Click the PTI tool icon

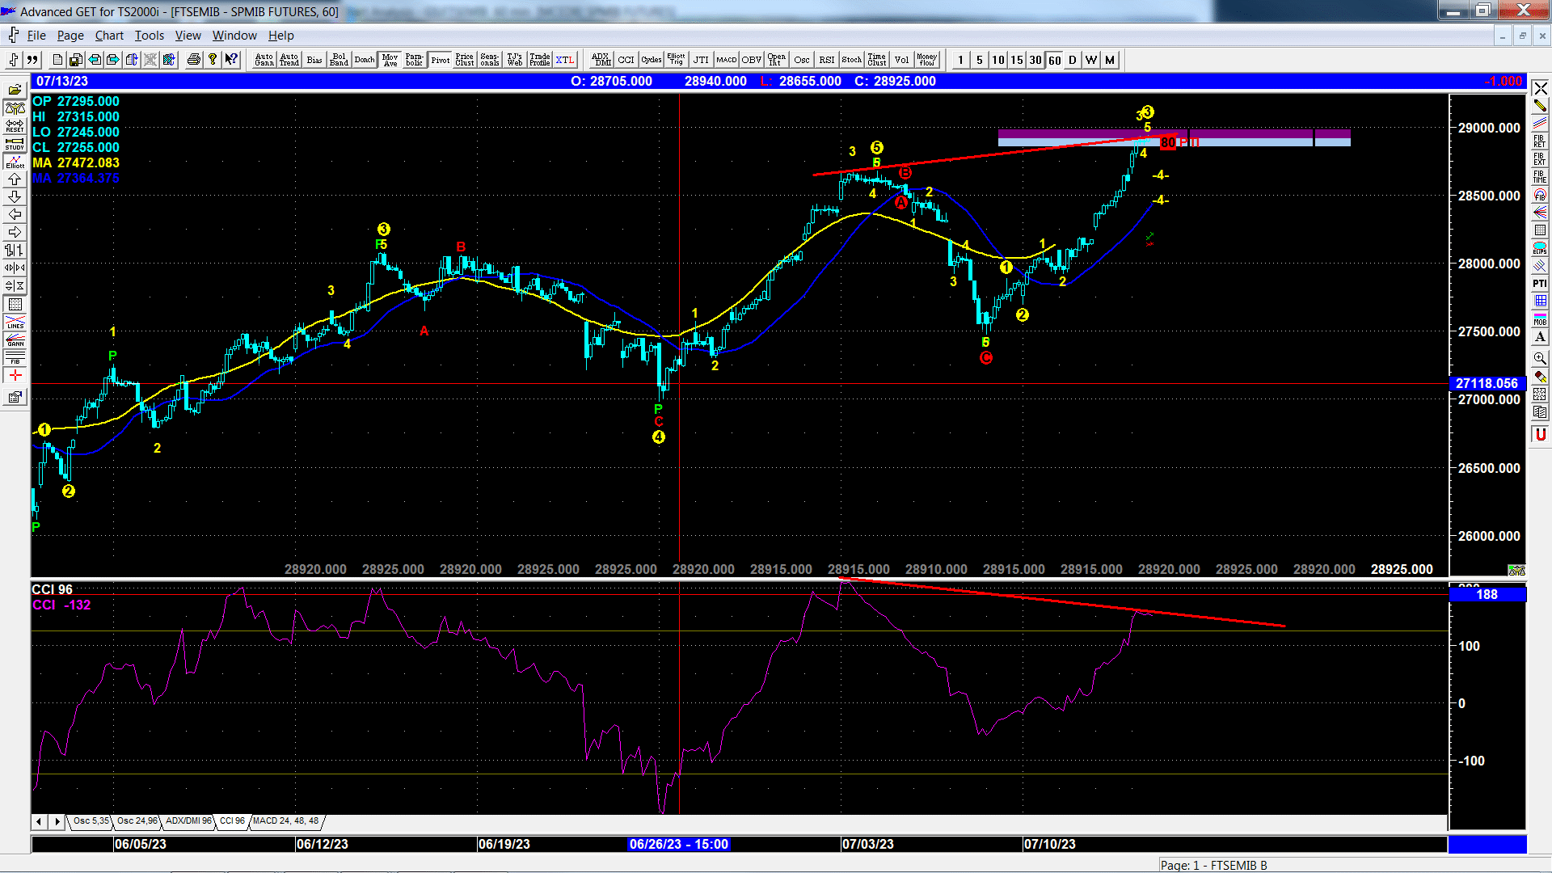(x=1540, y=283)
